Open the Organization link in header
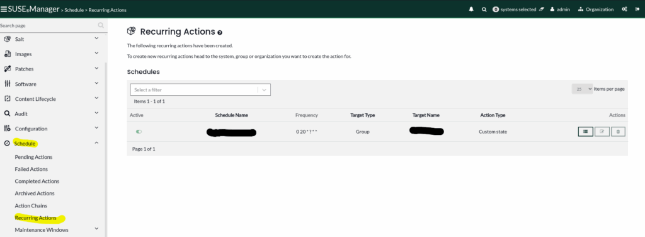Screen dimensions: 645x237 pyautogui.click(x=596, y=9)
